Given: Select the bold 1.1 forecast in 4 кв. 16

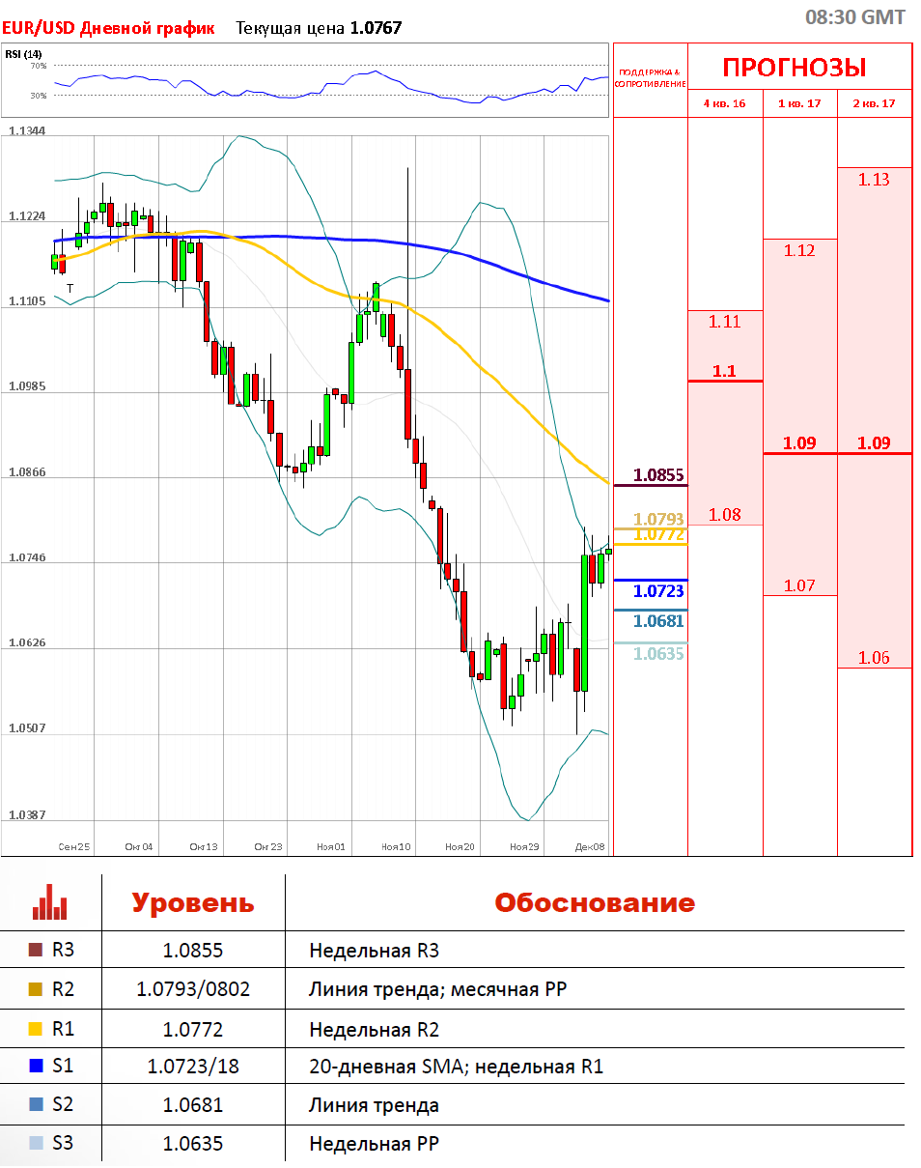Looking at the screenshot, I should pyautogui.click(x=724, y=371).
